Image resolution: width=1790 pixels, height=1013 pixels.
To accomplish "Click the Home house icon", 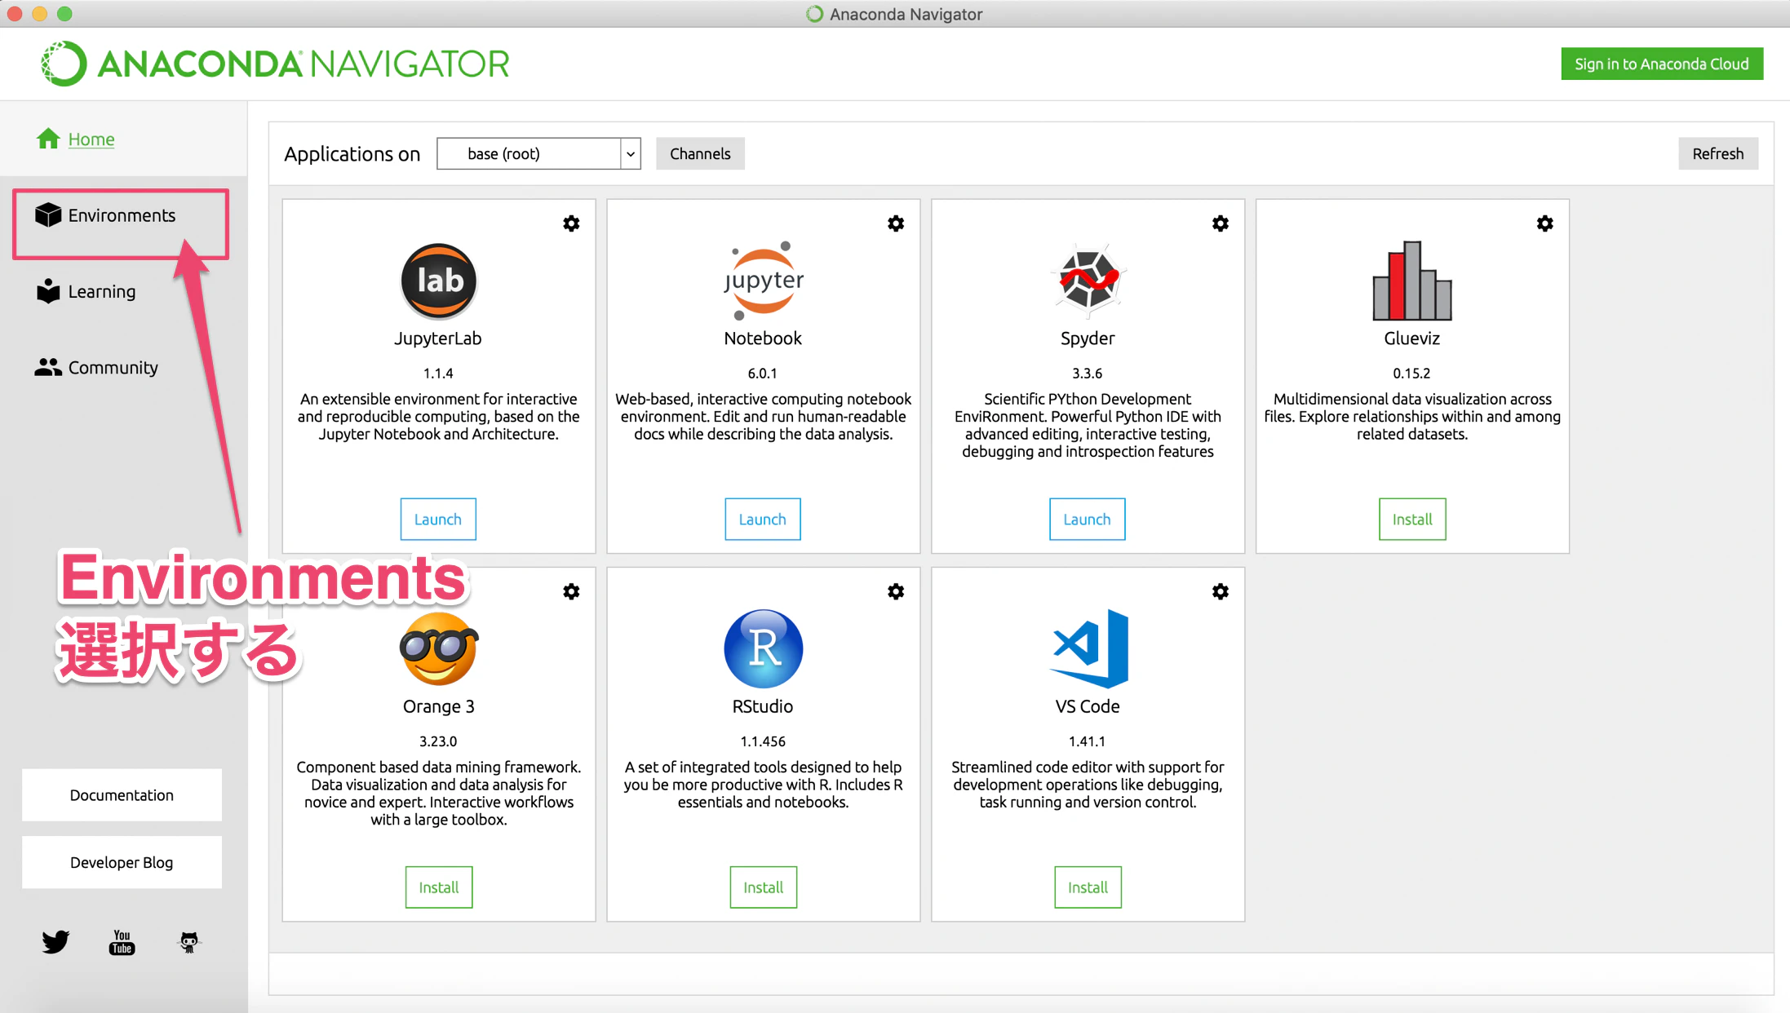I will 48,139.
